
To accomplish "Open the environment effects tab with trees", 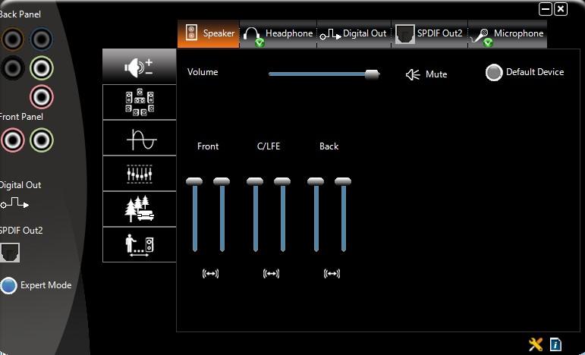I will tap(139, 209).
